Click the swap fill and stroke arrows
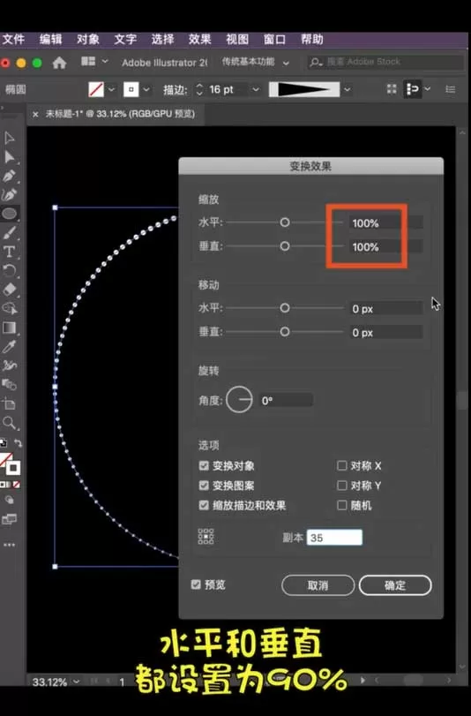The width and height of the screenshot is (471, 716). [x=18, y=443]
